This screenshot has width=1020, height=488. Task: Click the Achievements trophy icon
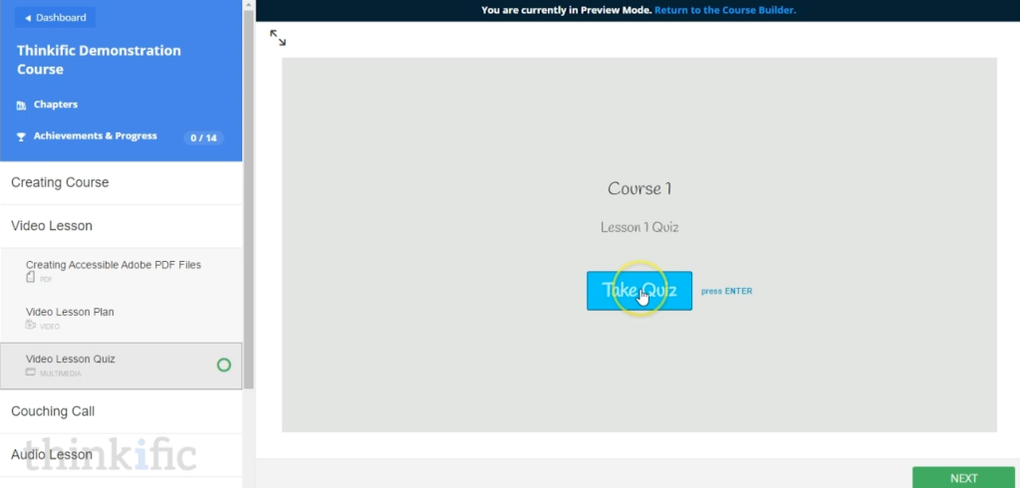pyautogui.click(x=21, y=136)
